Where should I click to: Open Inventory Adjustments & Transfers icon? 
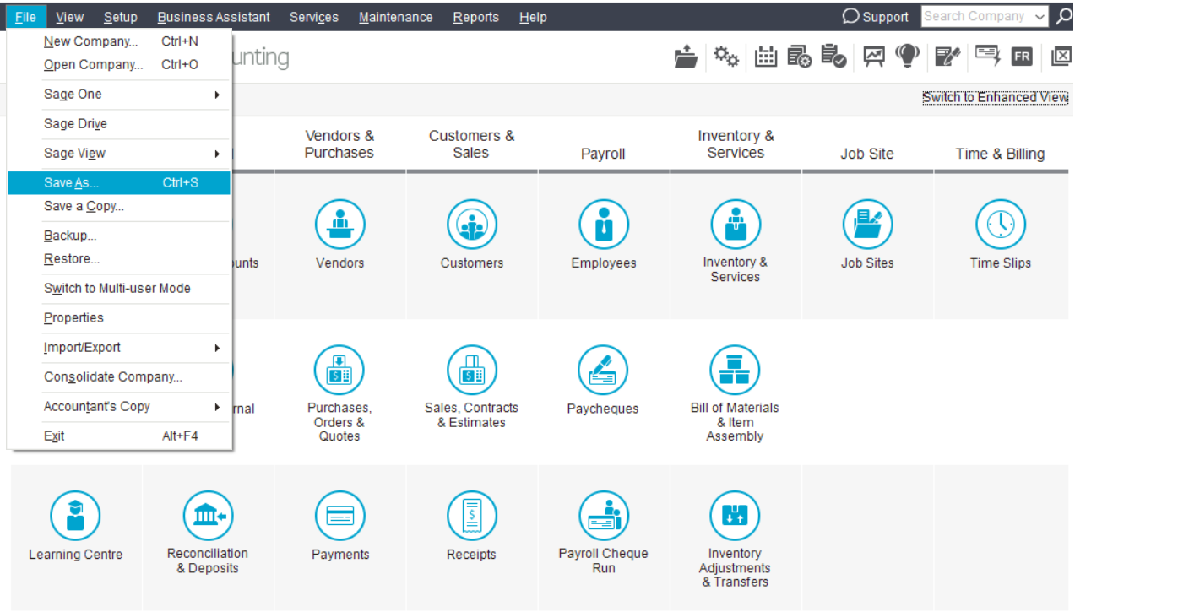735,516
